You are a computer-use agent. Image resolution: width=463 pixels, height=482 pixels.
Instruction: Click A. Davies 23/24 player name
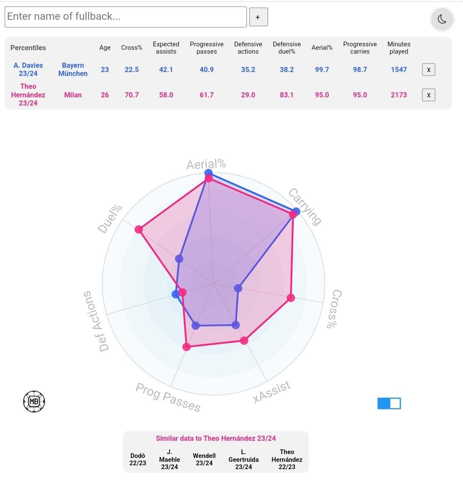(x=28, y=69)
